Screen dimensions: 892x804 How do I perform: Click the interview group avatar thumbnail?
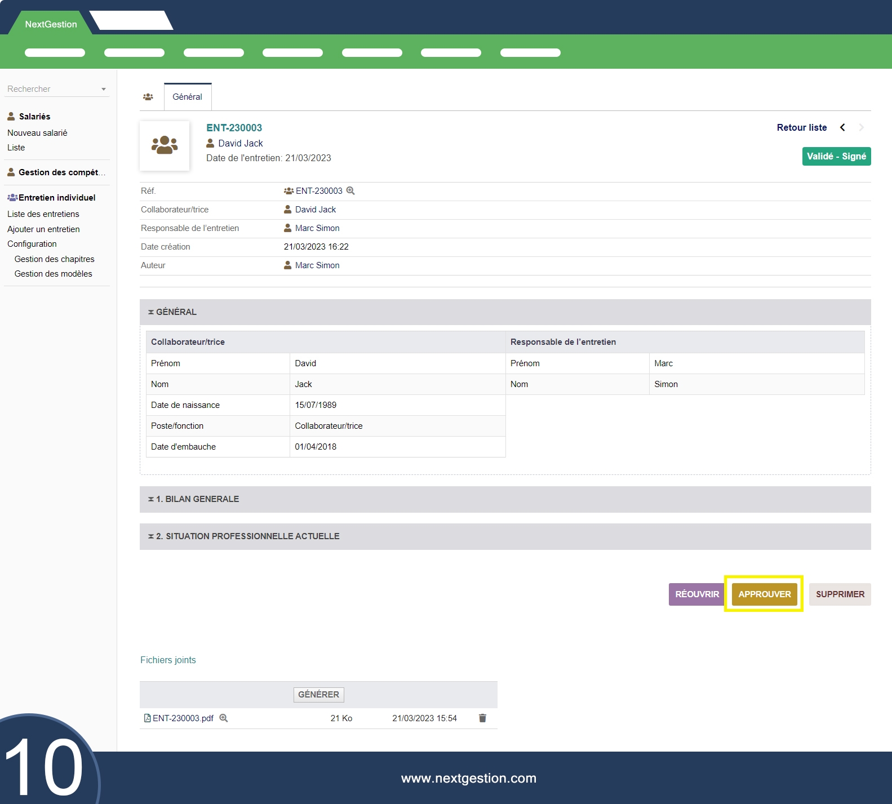pos(165,146)
